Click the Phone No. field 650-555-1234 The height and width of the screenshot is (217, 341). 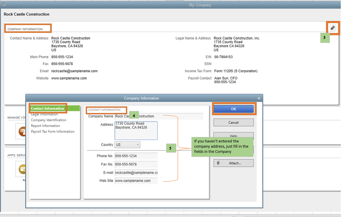pyautogui.click(x=136, y=156)
